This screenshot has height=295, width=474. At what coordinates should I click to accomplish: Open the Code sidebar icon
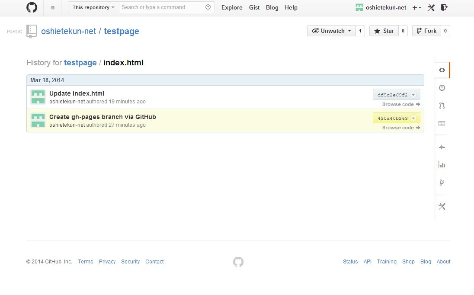(x=442, y=70)
